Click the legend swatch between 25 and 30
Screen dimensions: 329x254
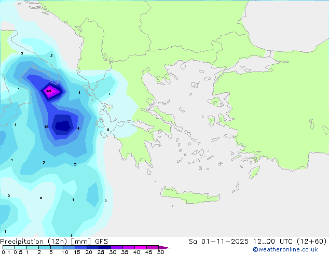pos(105,247)
